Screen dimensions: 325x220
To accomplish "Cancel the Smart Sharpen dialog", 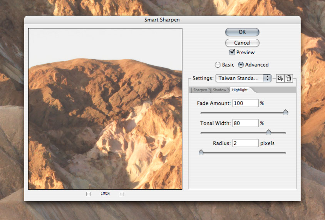I will pyautogui.click(x=242, y=43).
